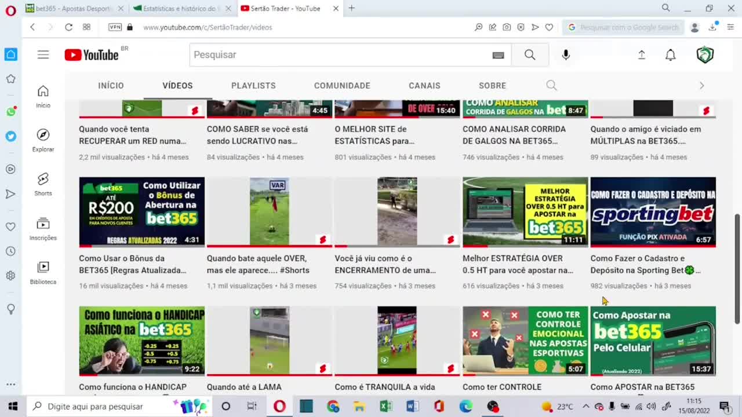This screenshot has width=742, height=417.
Task: Open Explorar in YouTube sidebar
Action: pyautogui.click(x=43, y=141)
